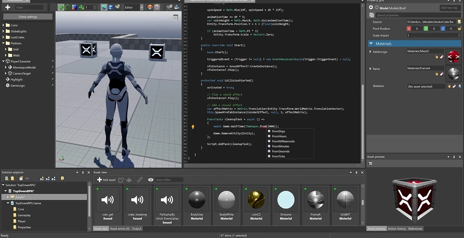The image size is (464, 238).
Task: Click the add entity plus icon
Action: pyautogui.click(x=7, y=7)
